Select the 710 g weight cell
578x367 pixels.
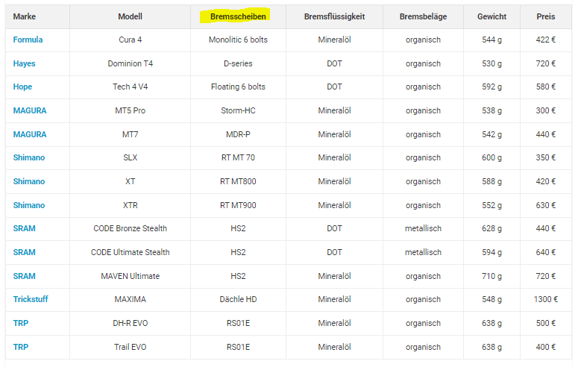pos(491,276)
